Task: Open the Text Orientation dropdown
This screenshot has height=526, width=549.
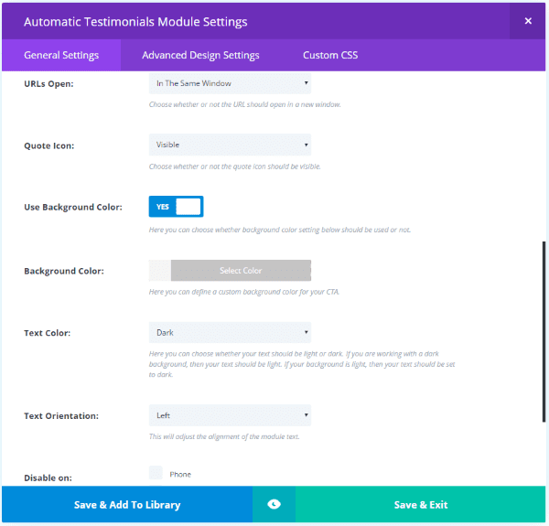Action: (x=230, y=415)
